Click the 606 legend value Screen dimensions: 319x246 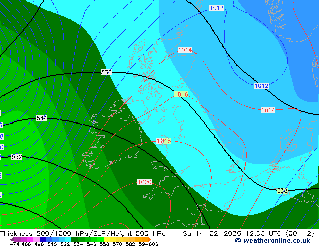[x=153, y=244]
